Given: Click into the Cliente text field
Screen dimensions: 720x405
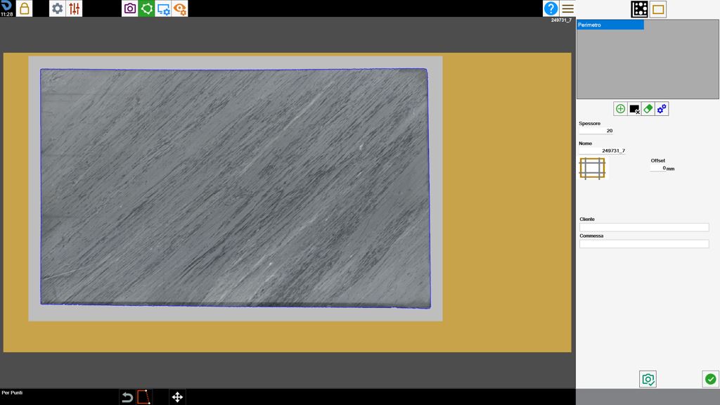Looking at the screenshot, I should click(644, 227).
